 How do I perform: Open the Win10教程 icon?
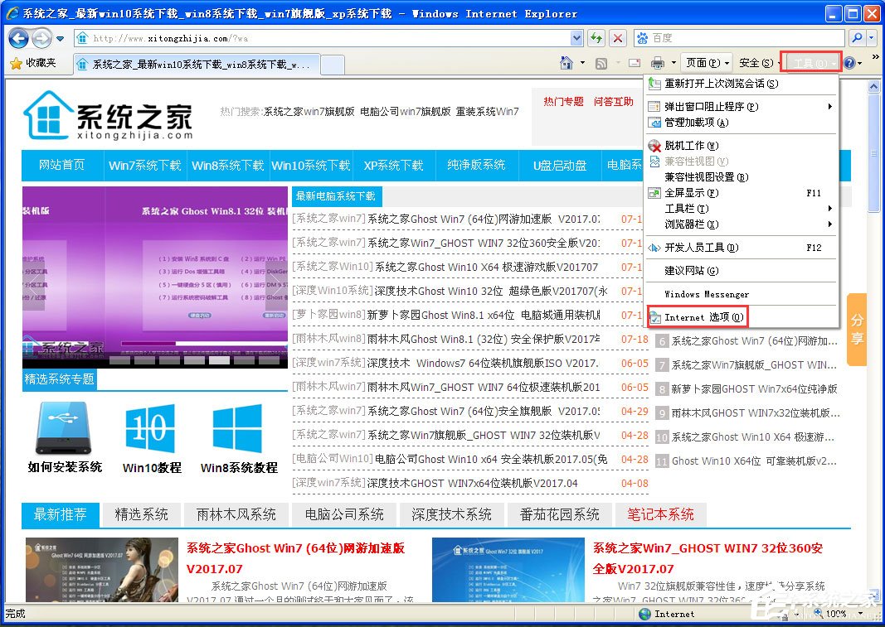click(149, 431)
